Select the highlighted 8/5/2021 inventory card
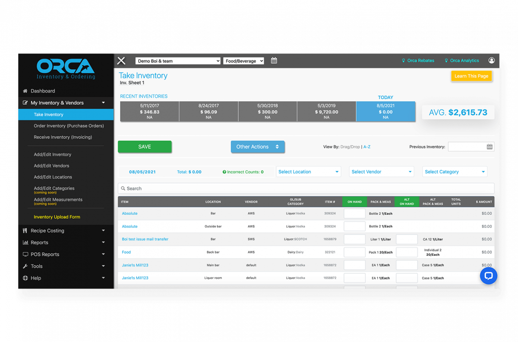The height and width of the screenshot is (342, 518). 385,111
